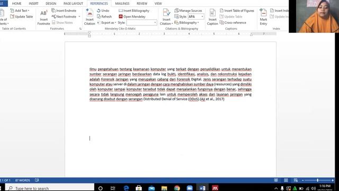
Task: Expand the Next Footnote arrow
Action: (79, 16)
